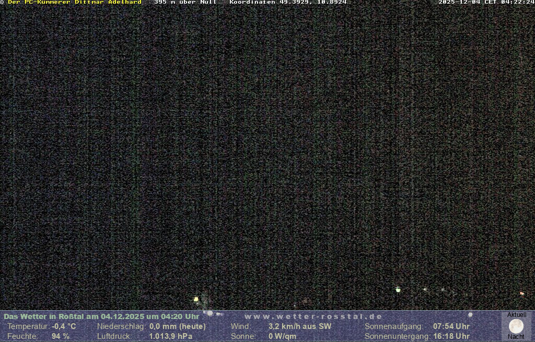Click the Koordinaten 49.3929, 10.8924 text

(288, 2)
